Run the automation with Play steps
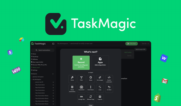Image resolution: width=181 pixels, height=106 pixels. [132, 43]
